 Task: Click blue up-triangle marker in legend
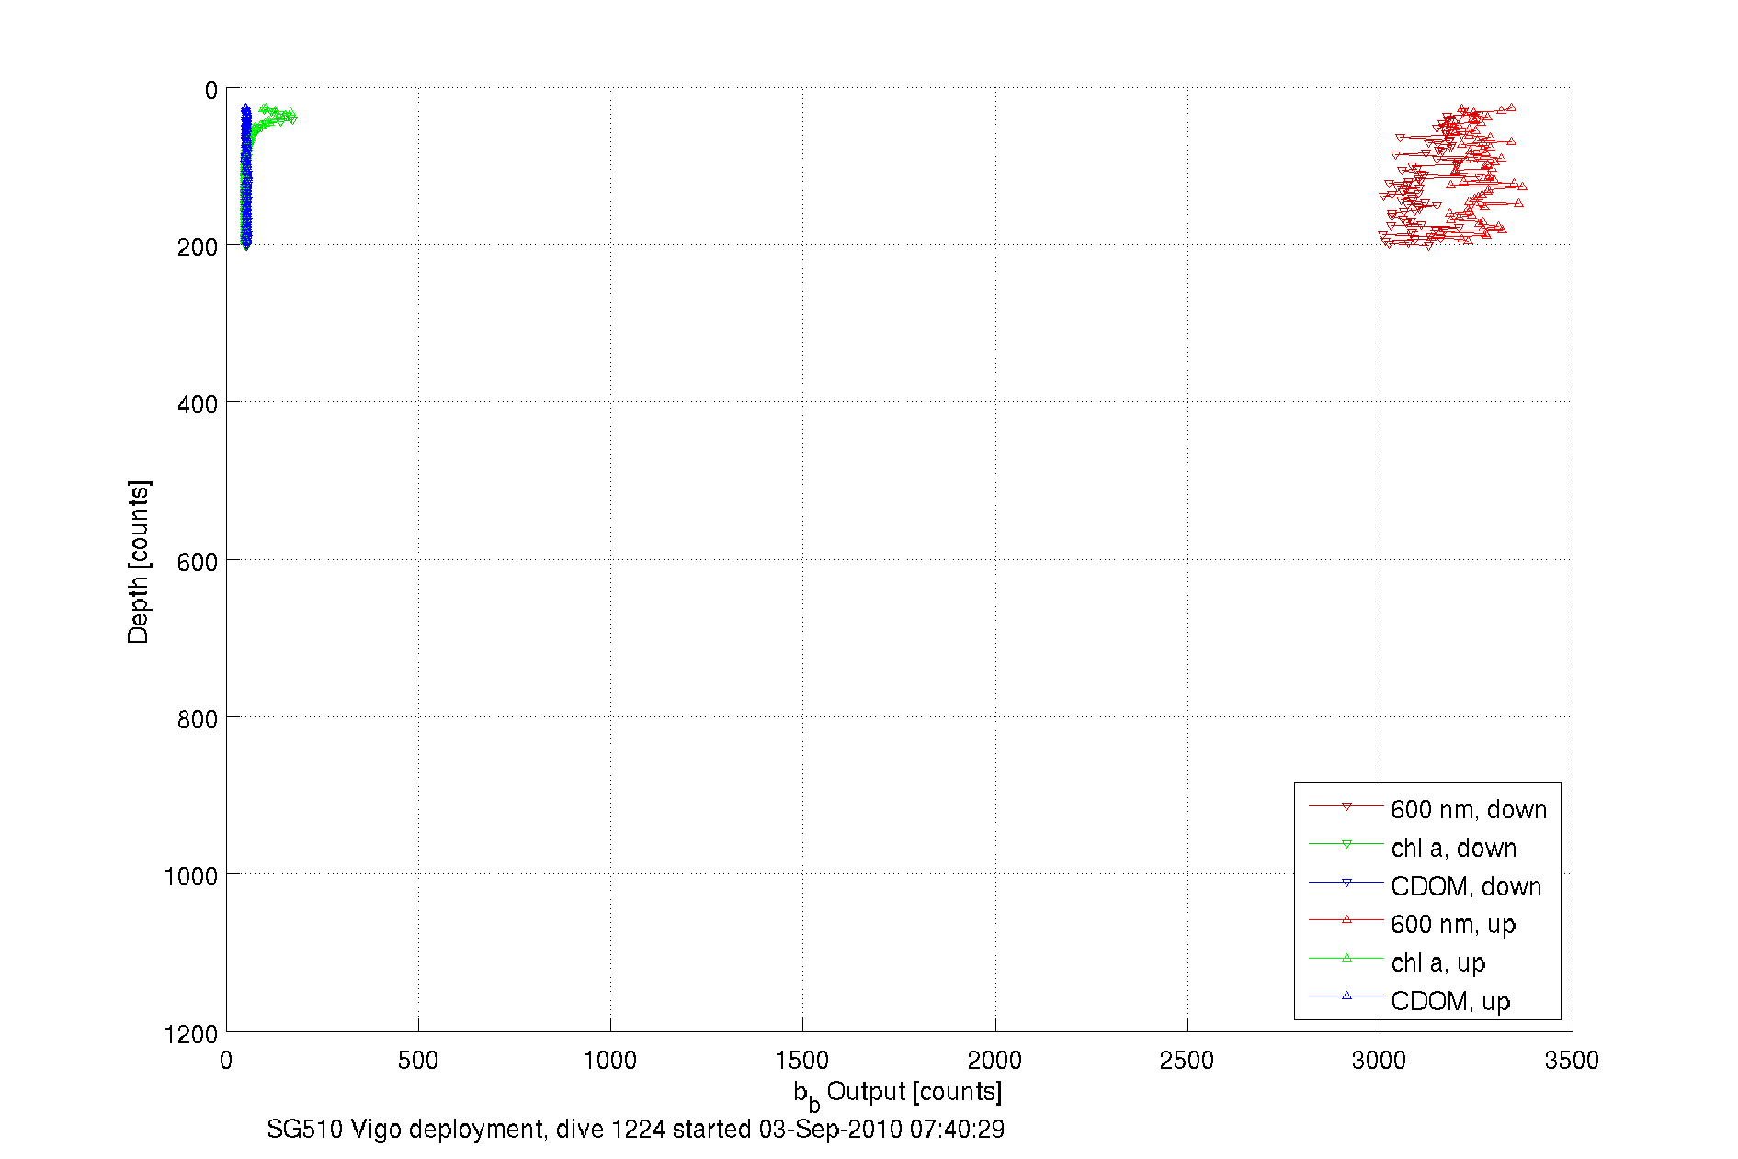(x=1346, y=996)
